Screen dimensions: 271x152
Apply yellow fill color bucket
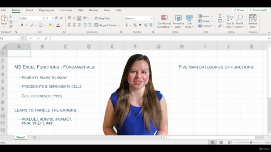[50, 25]
